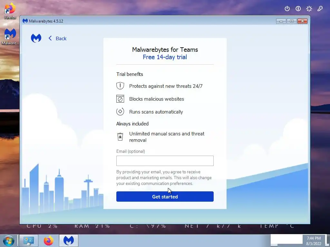
Task: Open the Windows Start menu
Action: (8, 241)
